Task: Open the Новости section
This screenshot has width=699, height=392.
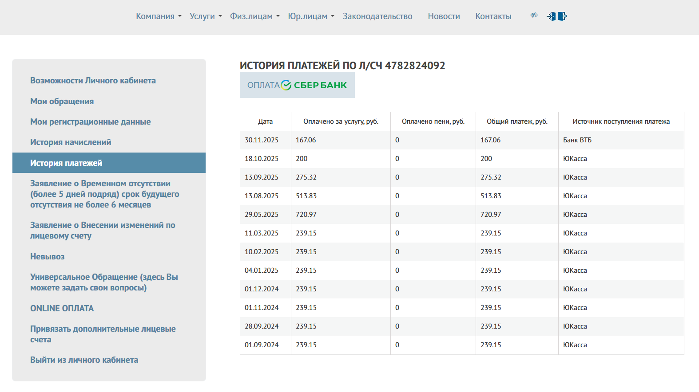Action: pyautogui.click(x=444, y=16)
